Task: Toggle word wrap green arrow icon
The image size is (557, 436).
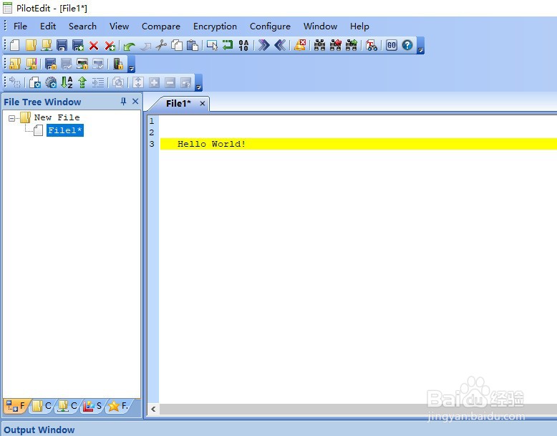Action: click(228, 45)
